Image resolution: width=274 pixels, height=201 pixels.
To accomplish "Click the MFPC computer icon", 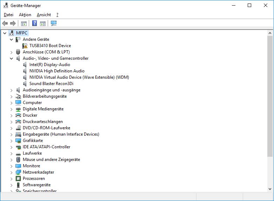I will (x=11, y=33).
